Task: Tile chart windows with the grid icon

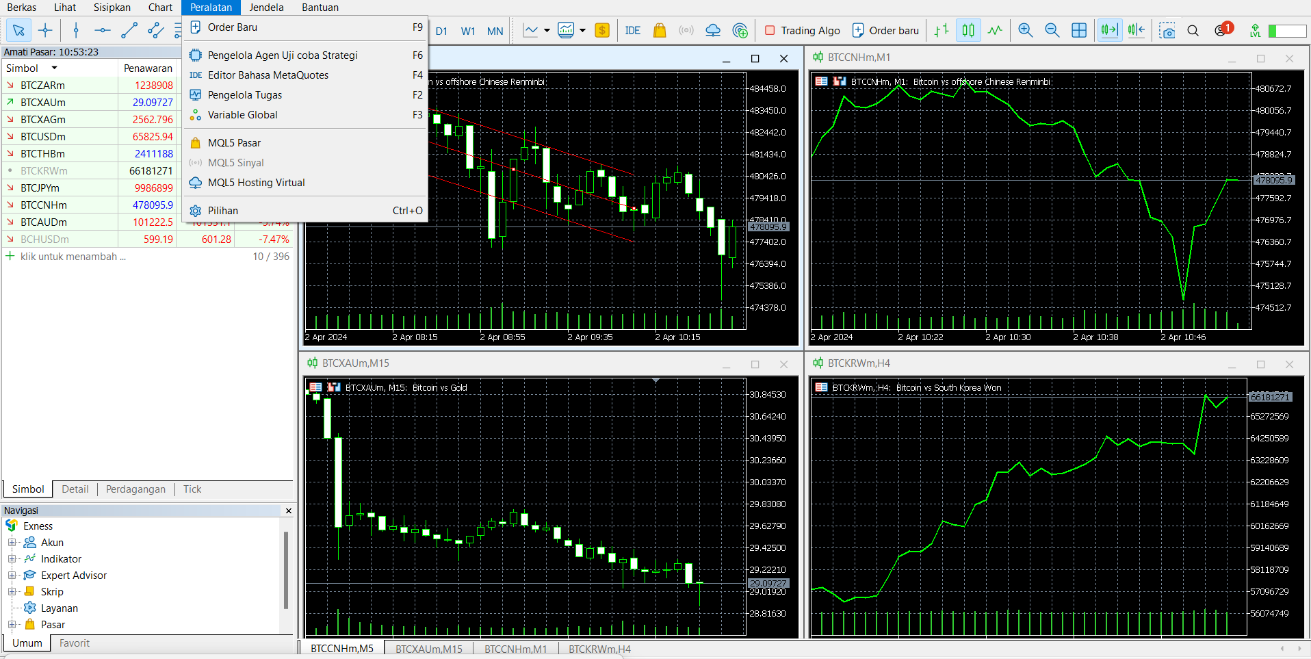Action: point(1080,30)
